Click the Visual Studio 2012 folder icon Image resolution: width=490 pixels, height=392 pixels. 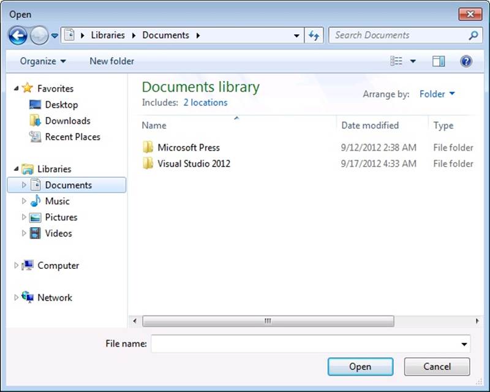pyautogui.click(x=148, y=163)
